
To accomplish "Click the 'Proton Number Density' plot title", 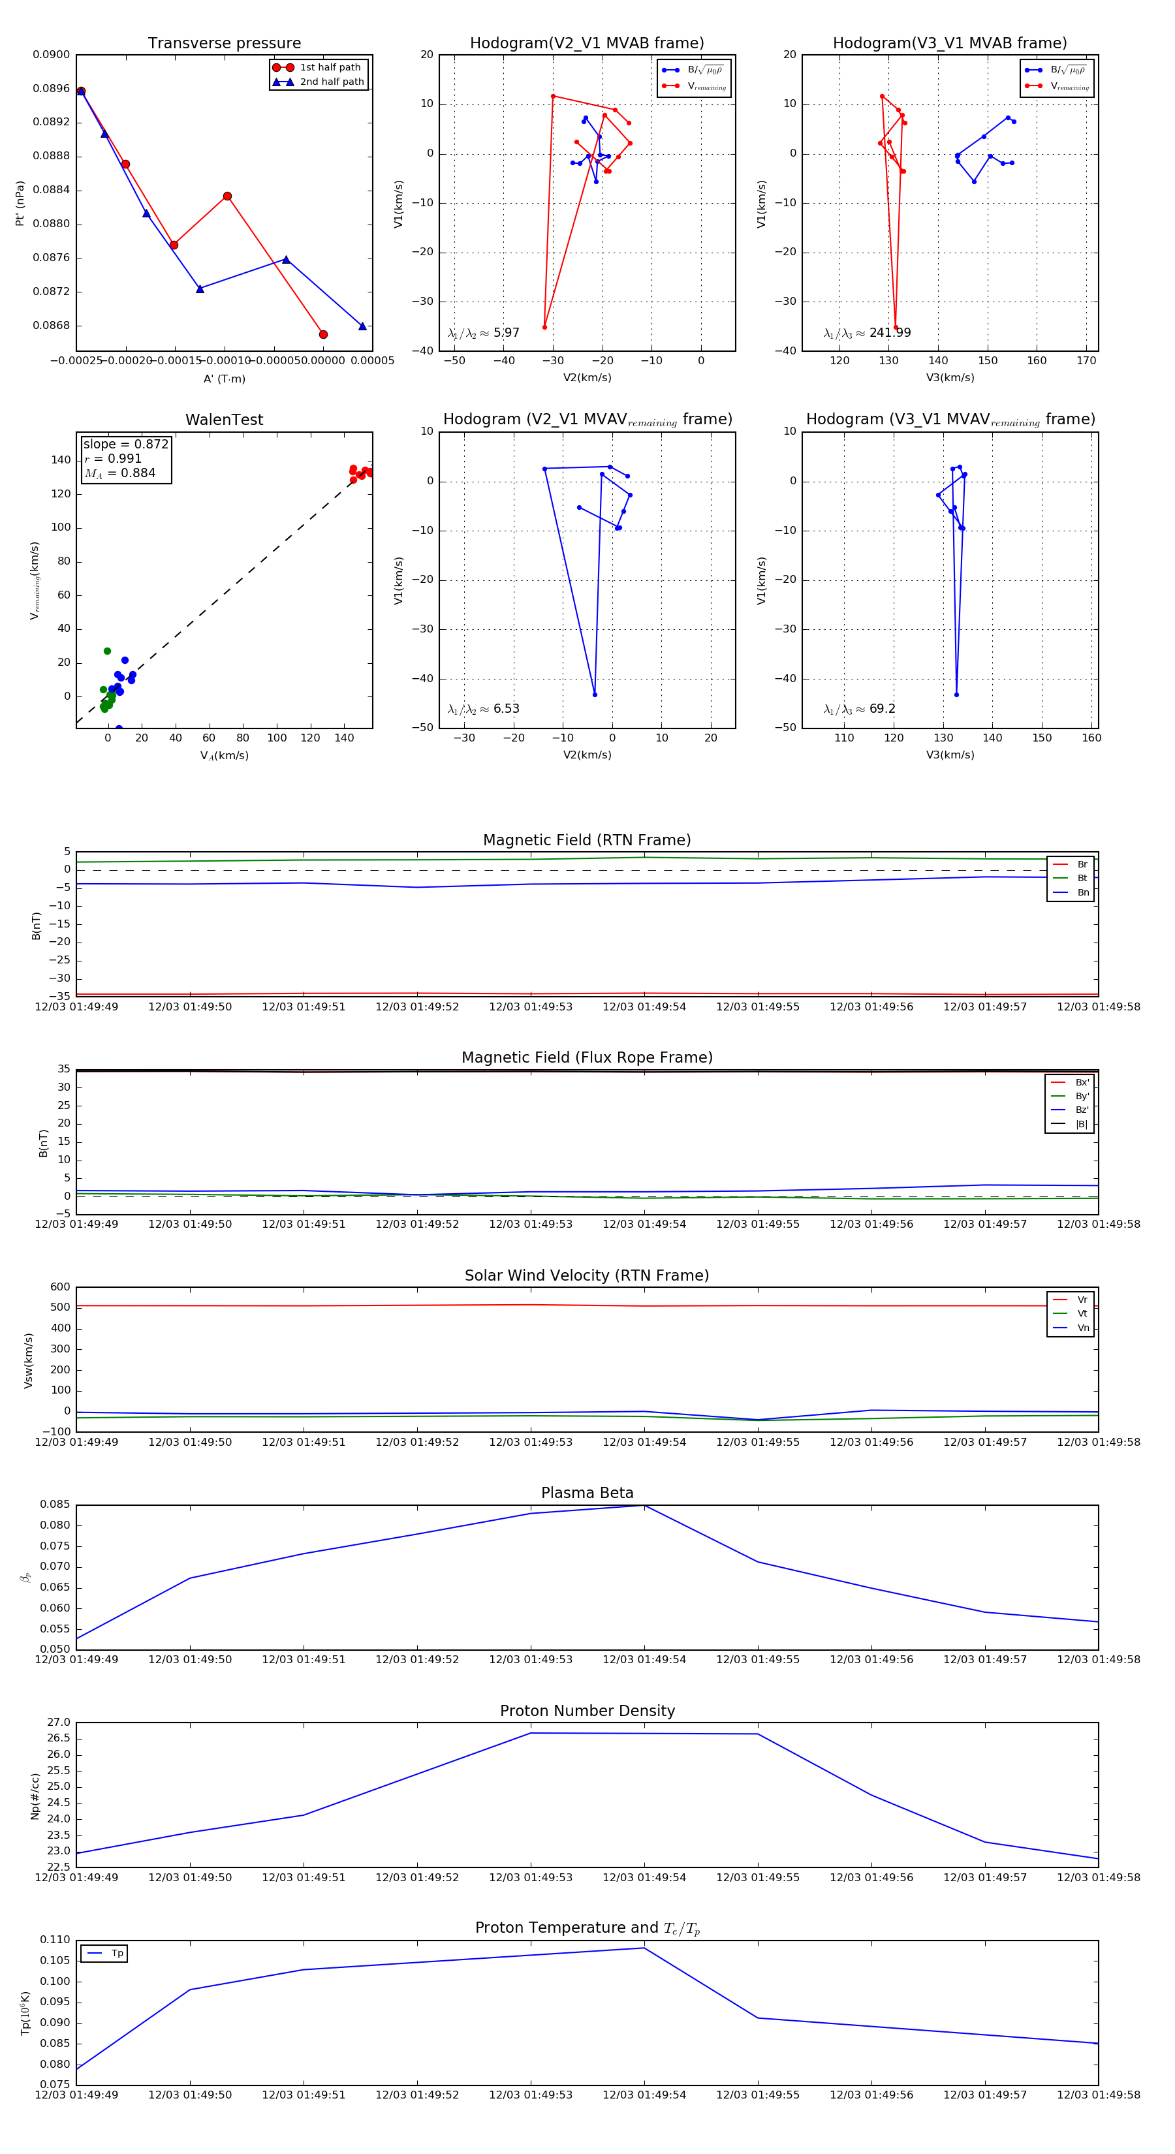I will click(x=587, y=1711).
